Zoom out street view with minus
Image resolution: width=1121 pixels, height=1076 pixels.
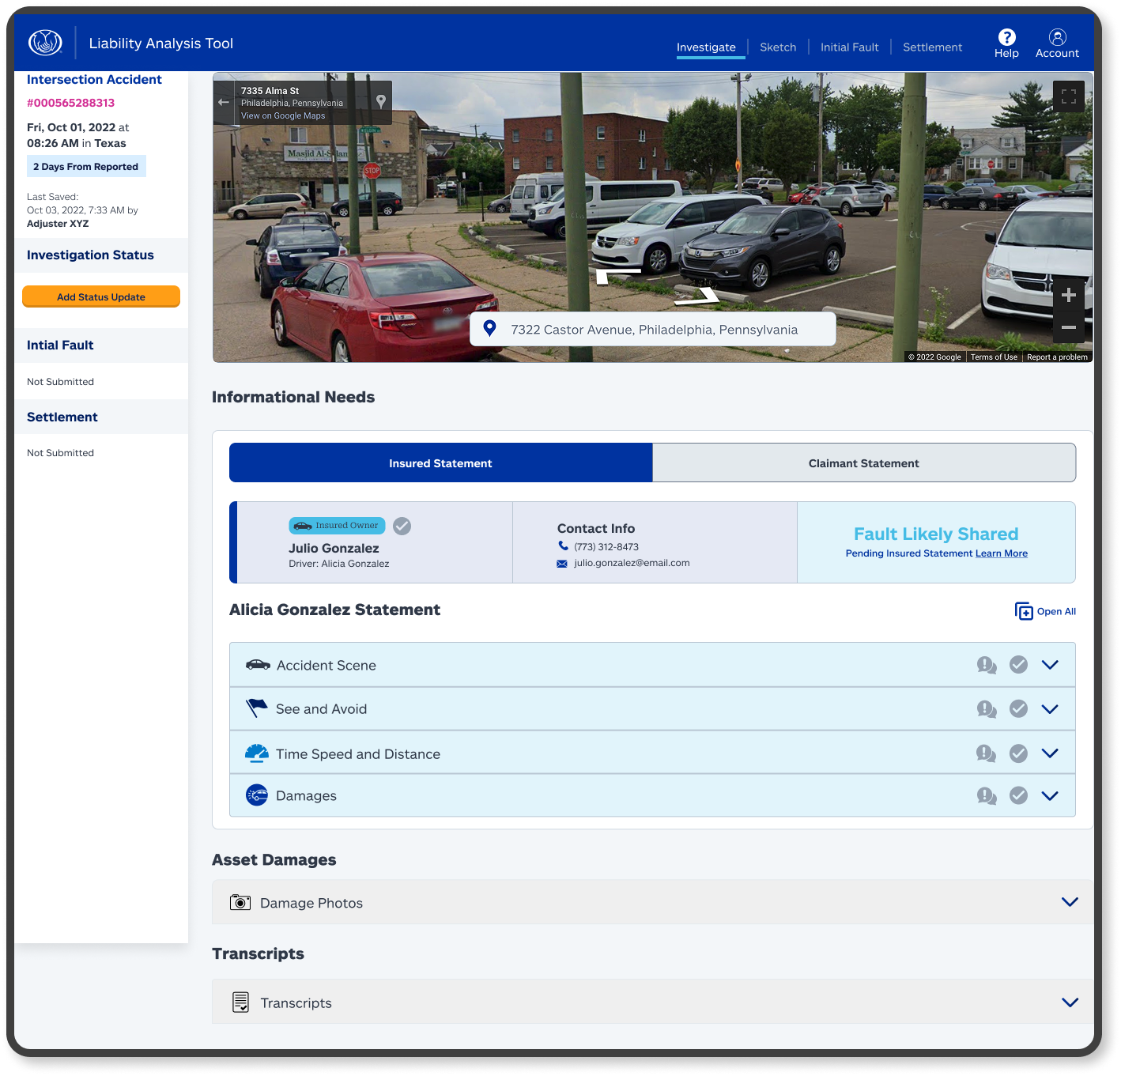[1069, 327]
